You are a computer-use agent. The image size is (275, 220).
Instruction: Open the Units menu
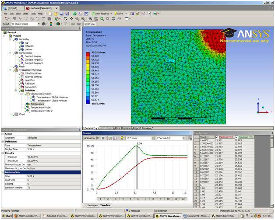point(25,14)
